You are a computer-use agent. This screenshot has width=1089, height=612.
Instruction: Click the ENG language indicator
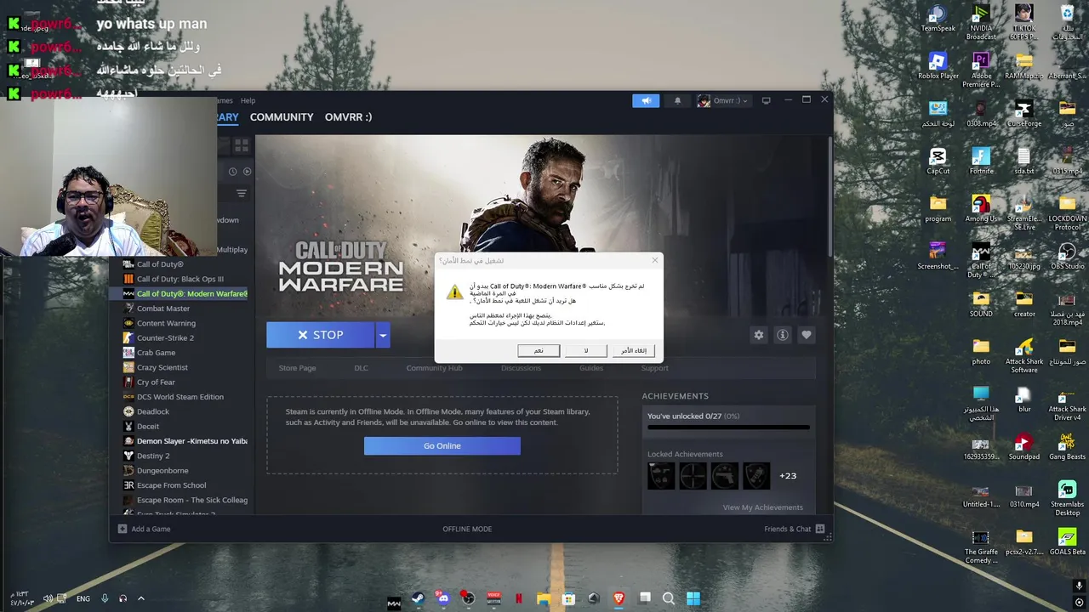(x=83, y=598)
